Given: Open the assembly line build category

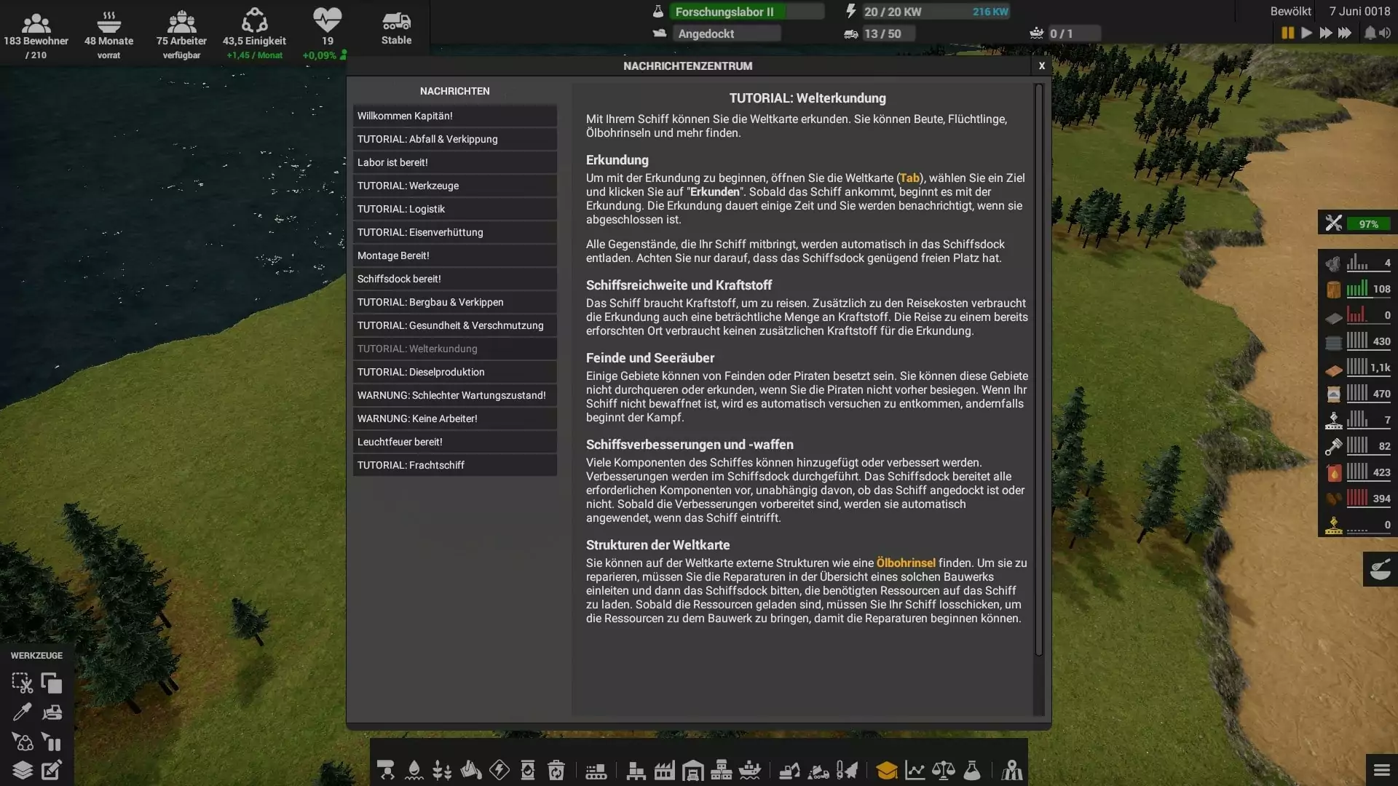Looking at the screenshot, I should [596, 771].
